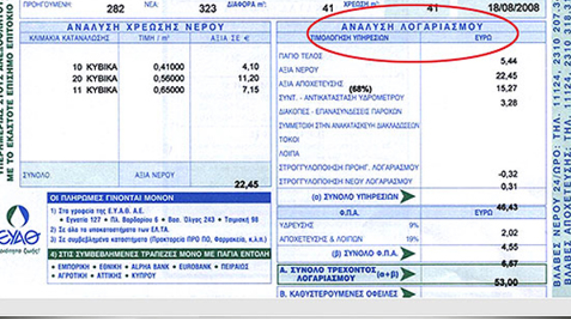Click the previous meter reading 282
The image size is (571, 319).
click(x=115, y=9)
